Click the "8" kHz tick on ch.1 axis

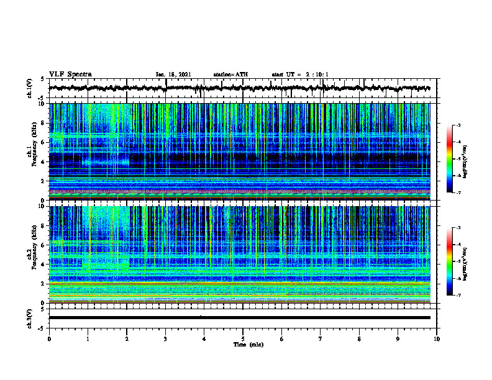click(x=44, y=123)
